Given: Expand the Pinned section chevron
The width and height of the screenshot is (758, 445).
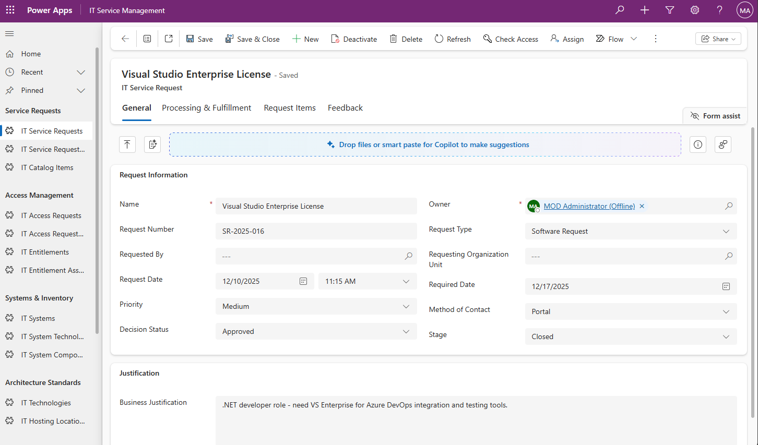Looking at the screenshot, I should pos(81,90).
